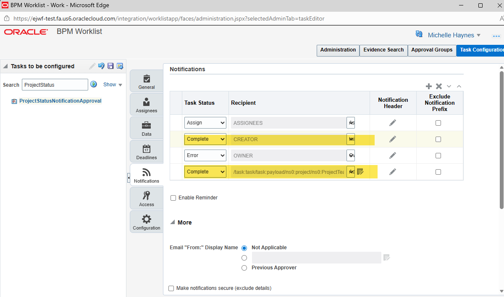Switch to the Approval Groups tab
Screen dimensions: 504x297
click(x=432, y=50)
